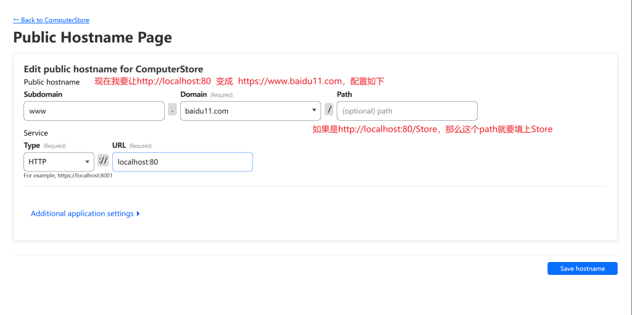Click the slash separator before Path field
Image resolution: width=632 pixels, height=315 pixels.
click(329, 110)
